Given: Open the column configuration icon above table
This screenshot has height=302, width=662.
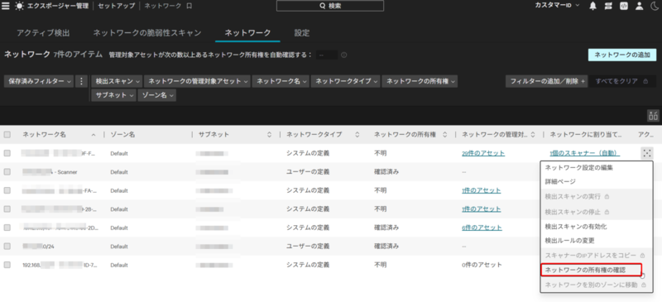Looking at the screenshot, I should pos(653,115).
